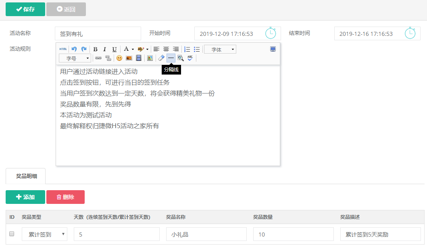Click the 奖品名称 field showing 小礼品

pyautogui.click(x=206, y=234)
